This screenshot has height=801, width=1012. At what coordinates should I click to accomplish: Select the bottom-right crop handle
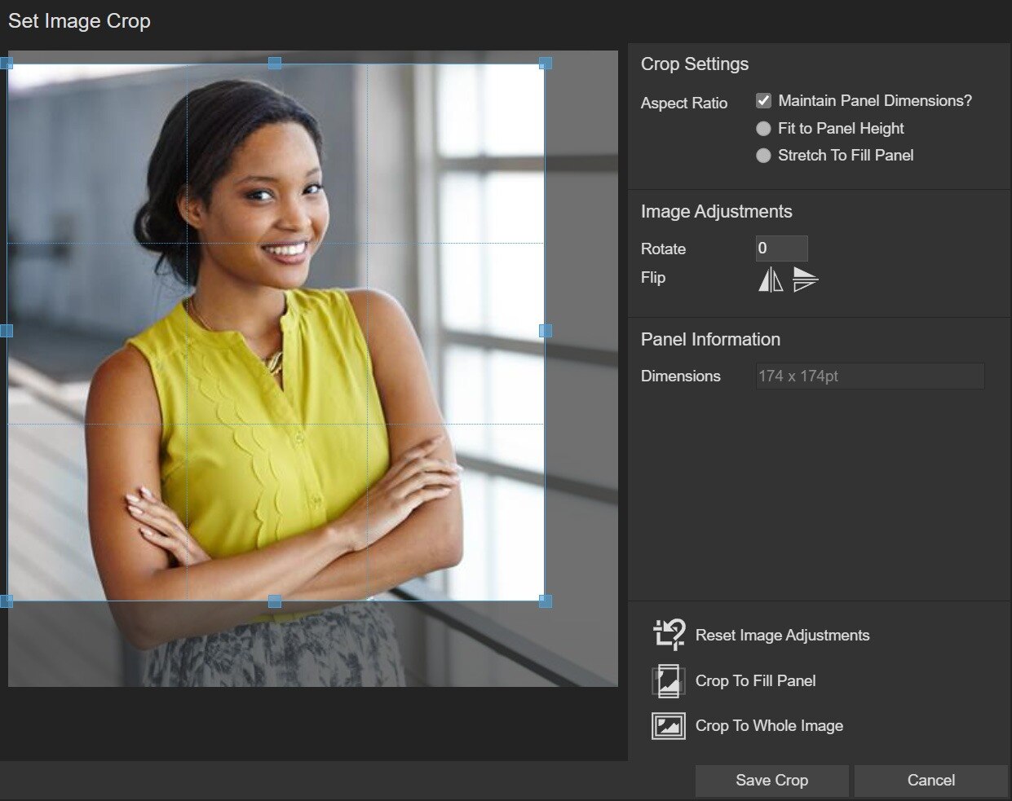[x=546, y=601]
